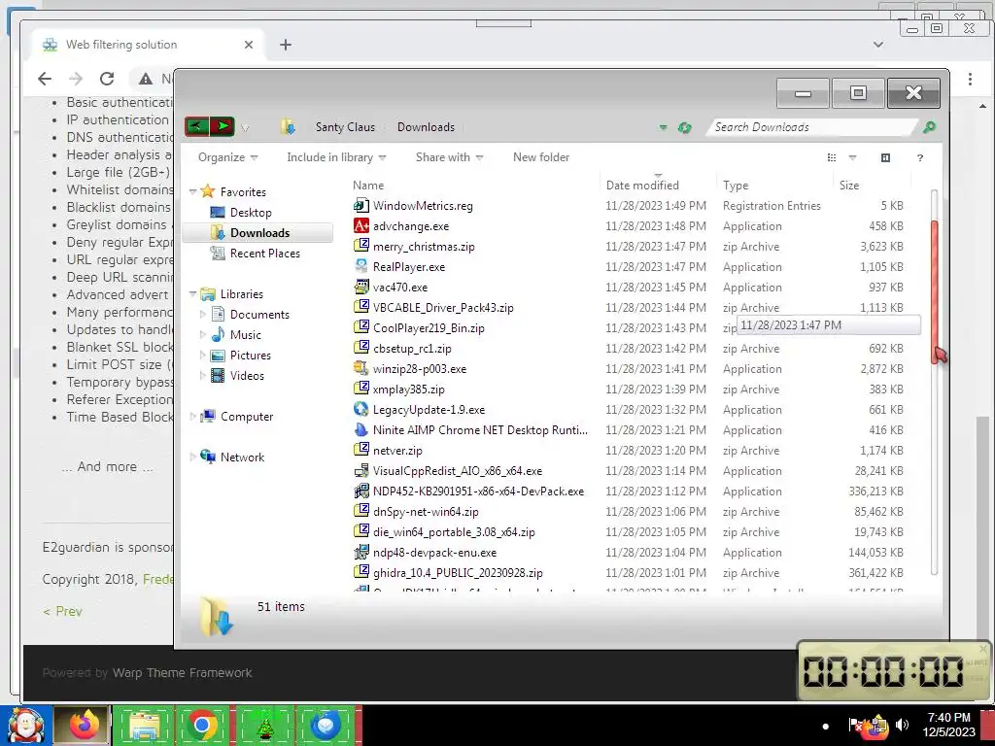Select ghidra_10.4_PUBLIC_20230928.zip file name
This screenshot has height=746, width=995.
coord(458,573)
